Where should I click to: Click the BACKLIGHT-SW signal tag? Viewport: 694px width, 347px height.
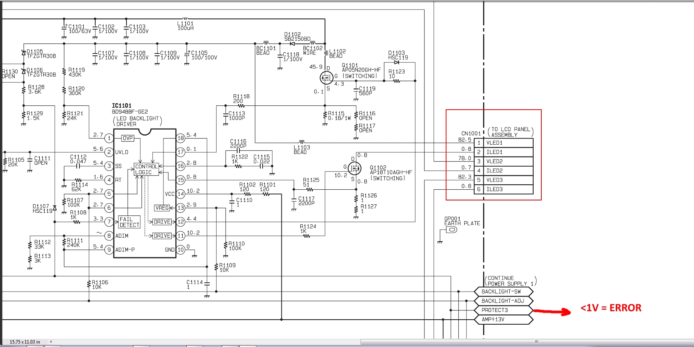503,292
